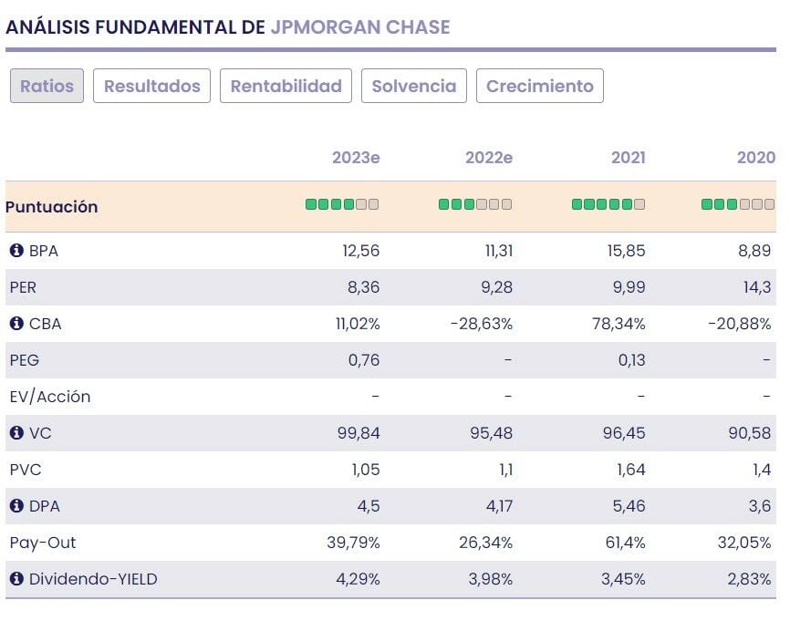Image resolution: width=790 pixels, height=621 pixels.
Task: Click the info icon beside Dividendo-YIELD
Action: (16, 579)
